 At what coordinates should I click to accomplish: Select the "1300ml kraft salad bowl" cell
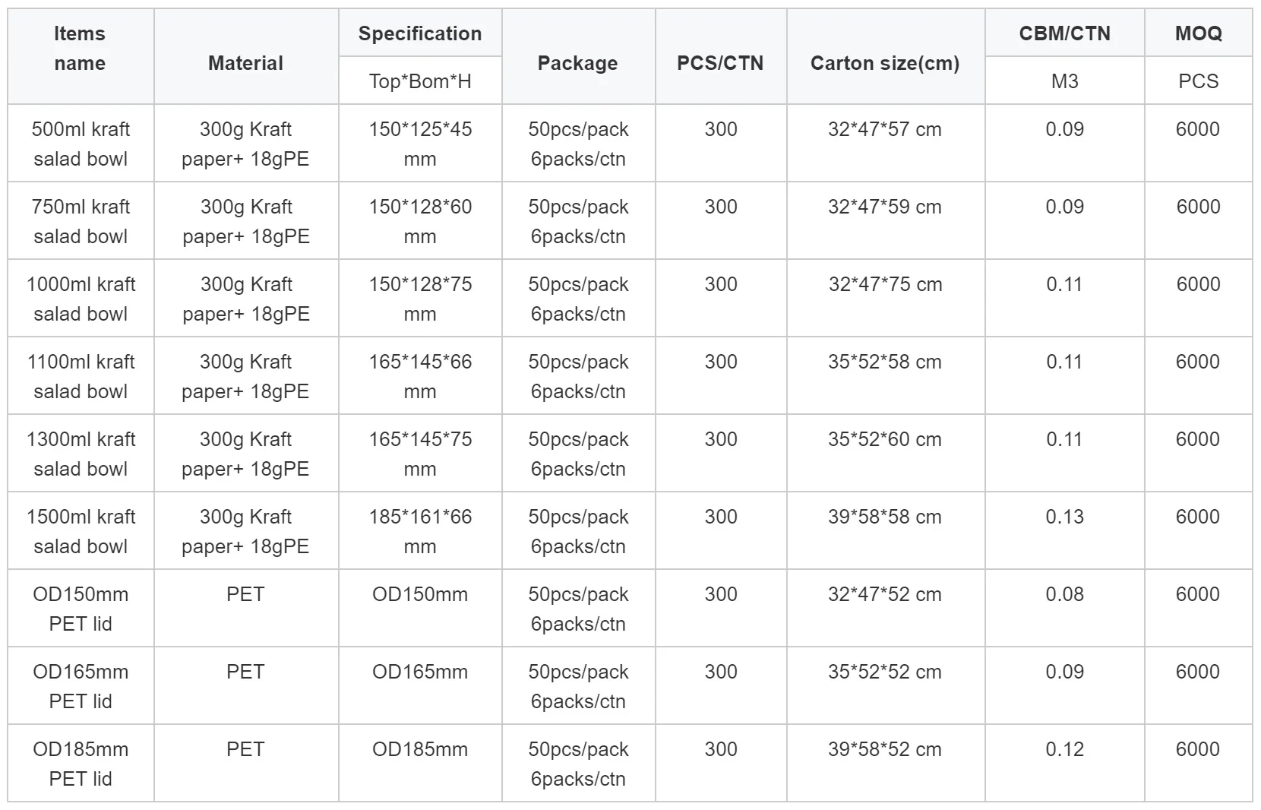(81, 454)
